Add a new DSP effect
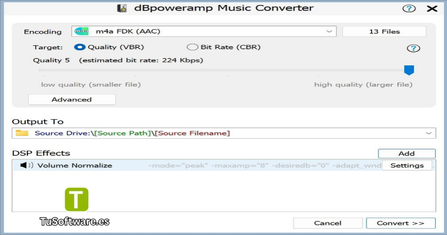Screen dimensions: 447x235 coord(407,153)
